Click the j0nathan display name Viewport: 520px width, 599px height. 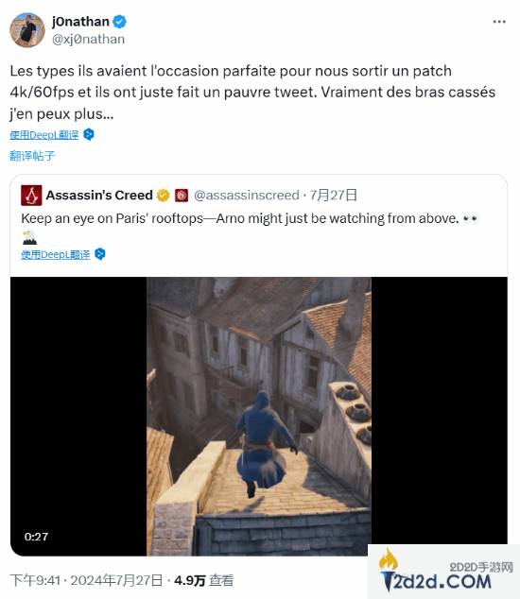pos(80,22)
